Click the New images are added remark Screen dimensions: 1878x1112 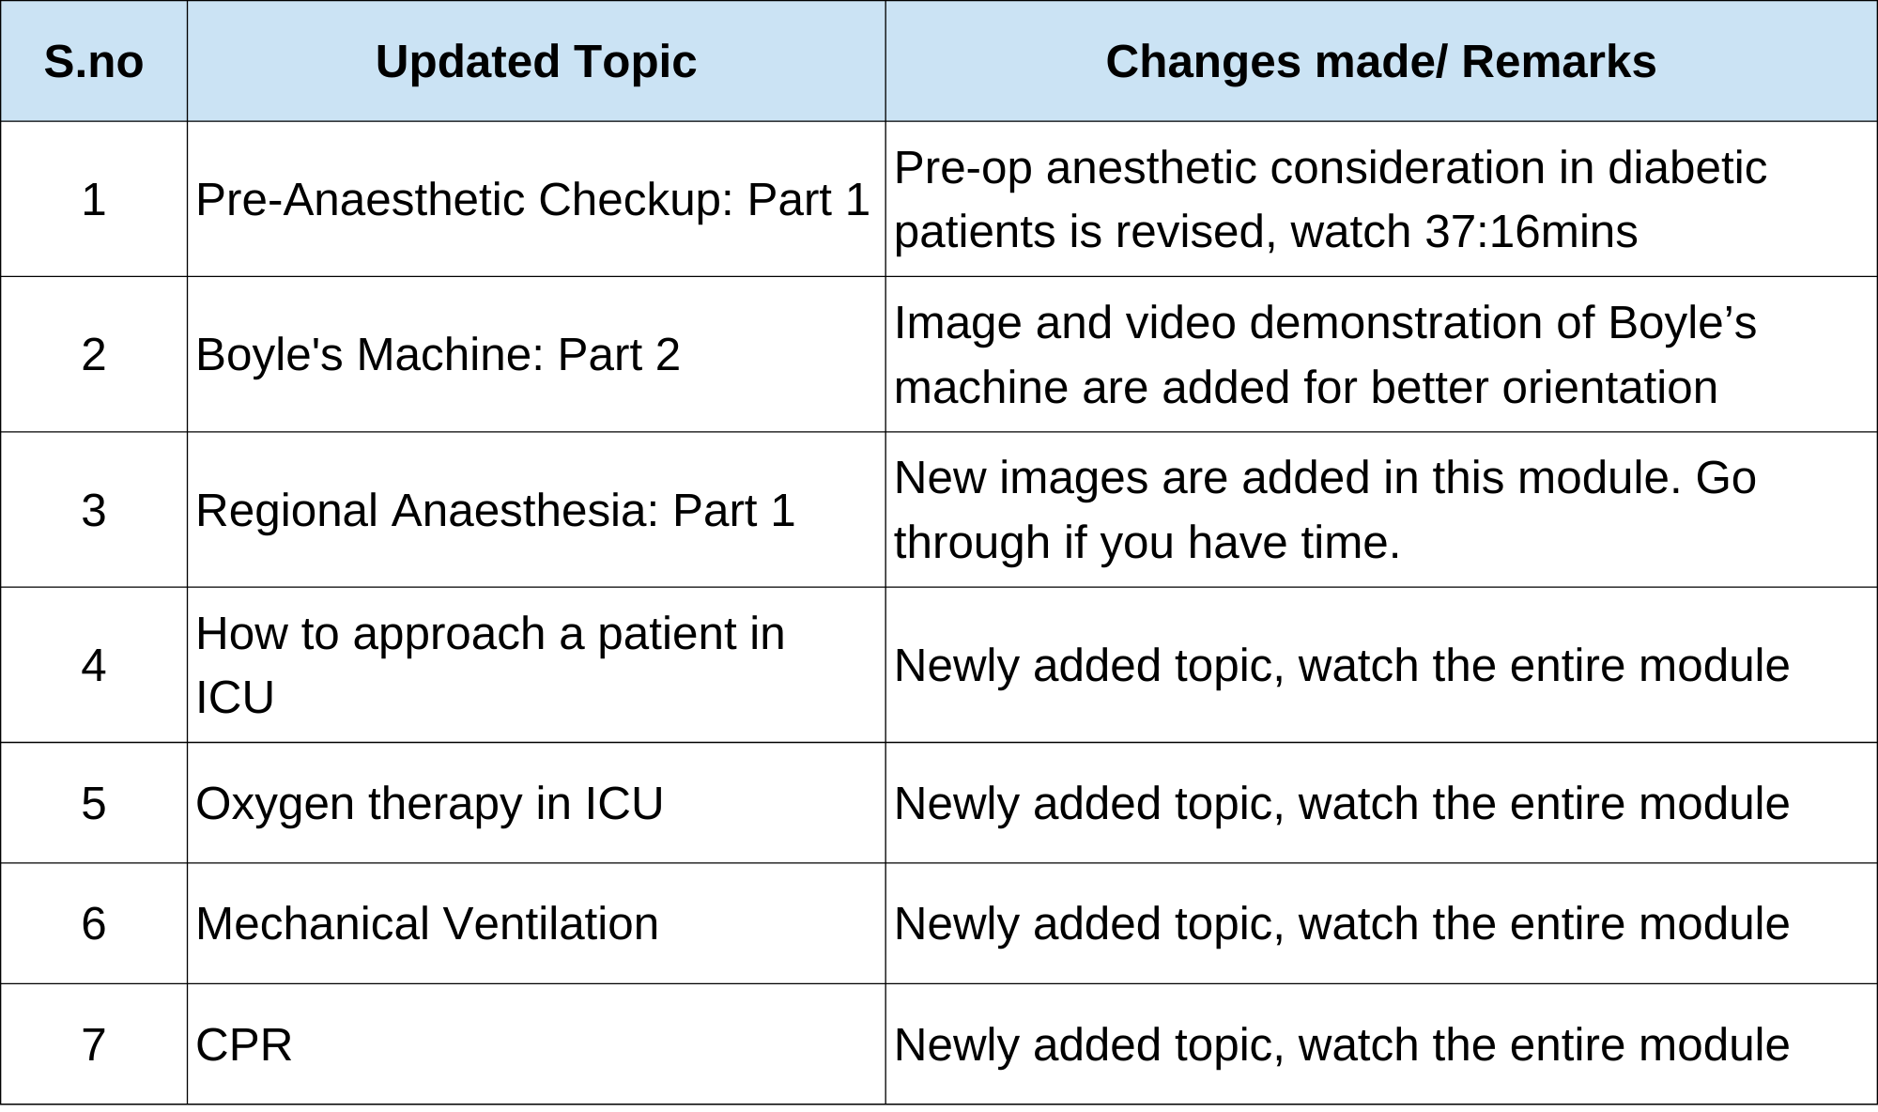pos(1324,510)
